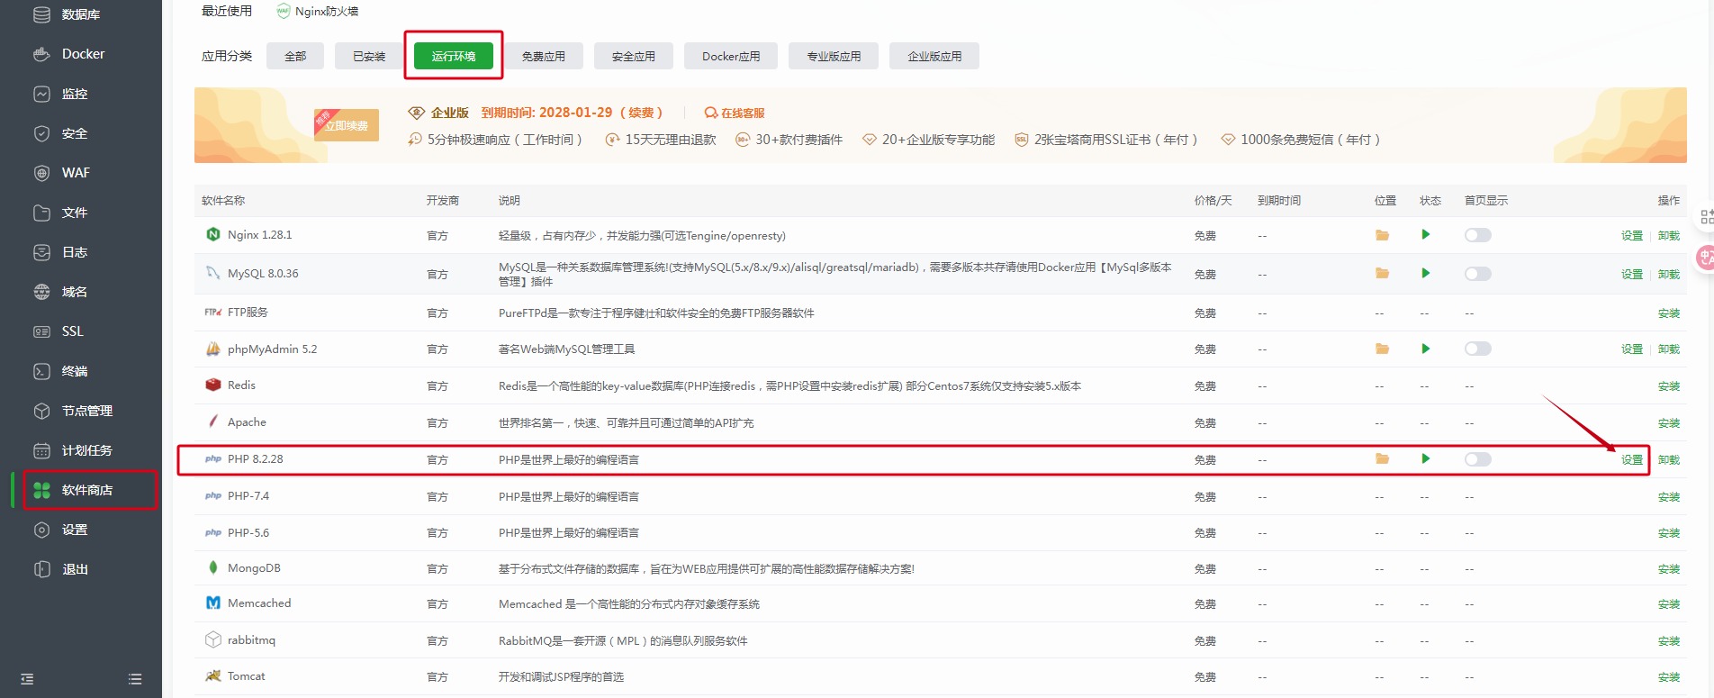The image size is (1714, 698).
Task: Select the 已安装 category tab
Action: pyautogui.click(x=369, y=56)
